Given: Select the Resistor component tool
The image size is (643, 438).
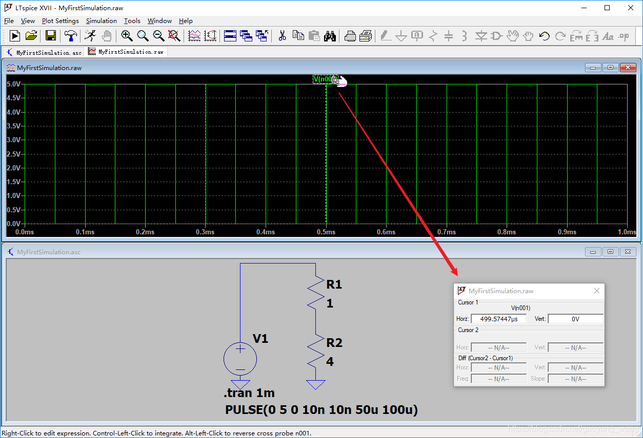Looking at the screenshot, I should 433,36.
